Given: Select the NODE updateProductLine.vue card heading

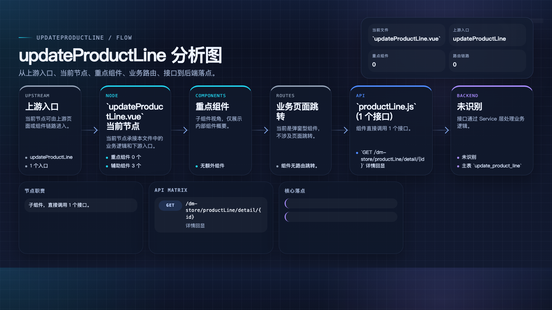Looking at the screenshot, I should 135,116.
